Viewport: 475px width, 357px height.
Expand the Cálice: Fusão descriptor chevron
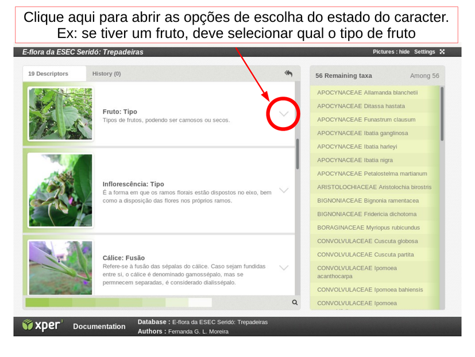click(284, 268)
